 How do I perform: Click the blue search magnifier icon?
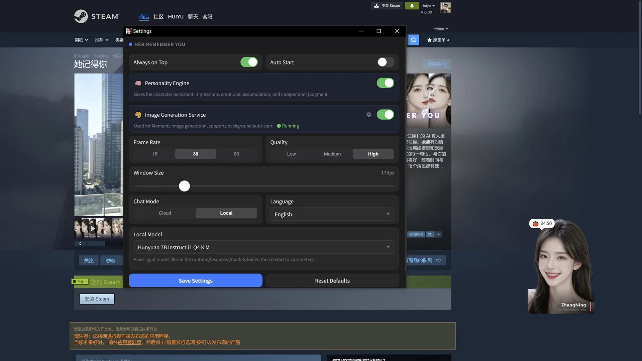pyautogui.click(x=414, y=40)
